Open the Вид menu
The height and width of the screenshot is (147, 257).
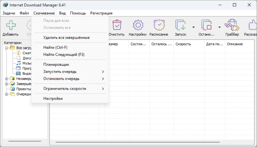click(62, 13)
